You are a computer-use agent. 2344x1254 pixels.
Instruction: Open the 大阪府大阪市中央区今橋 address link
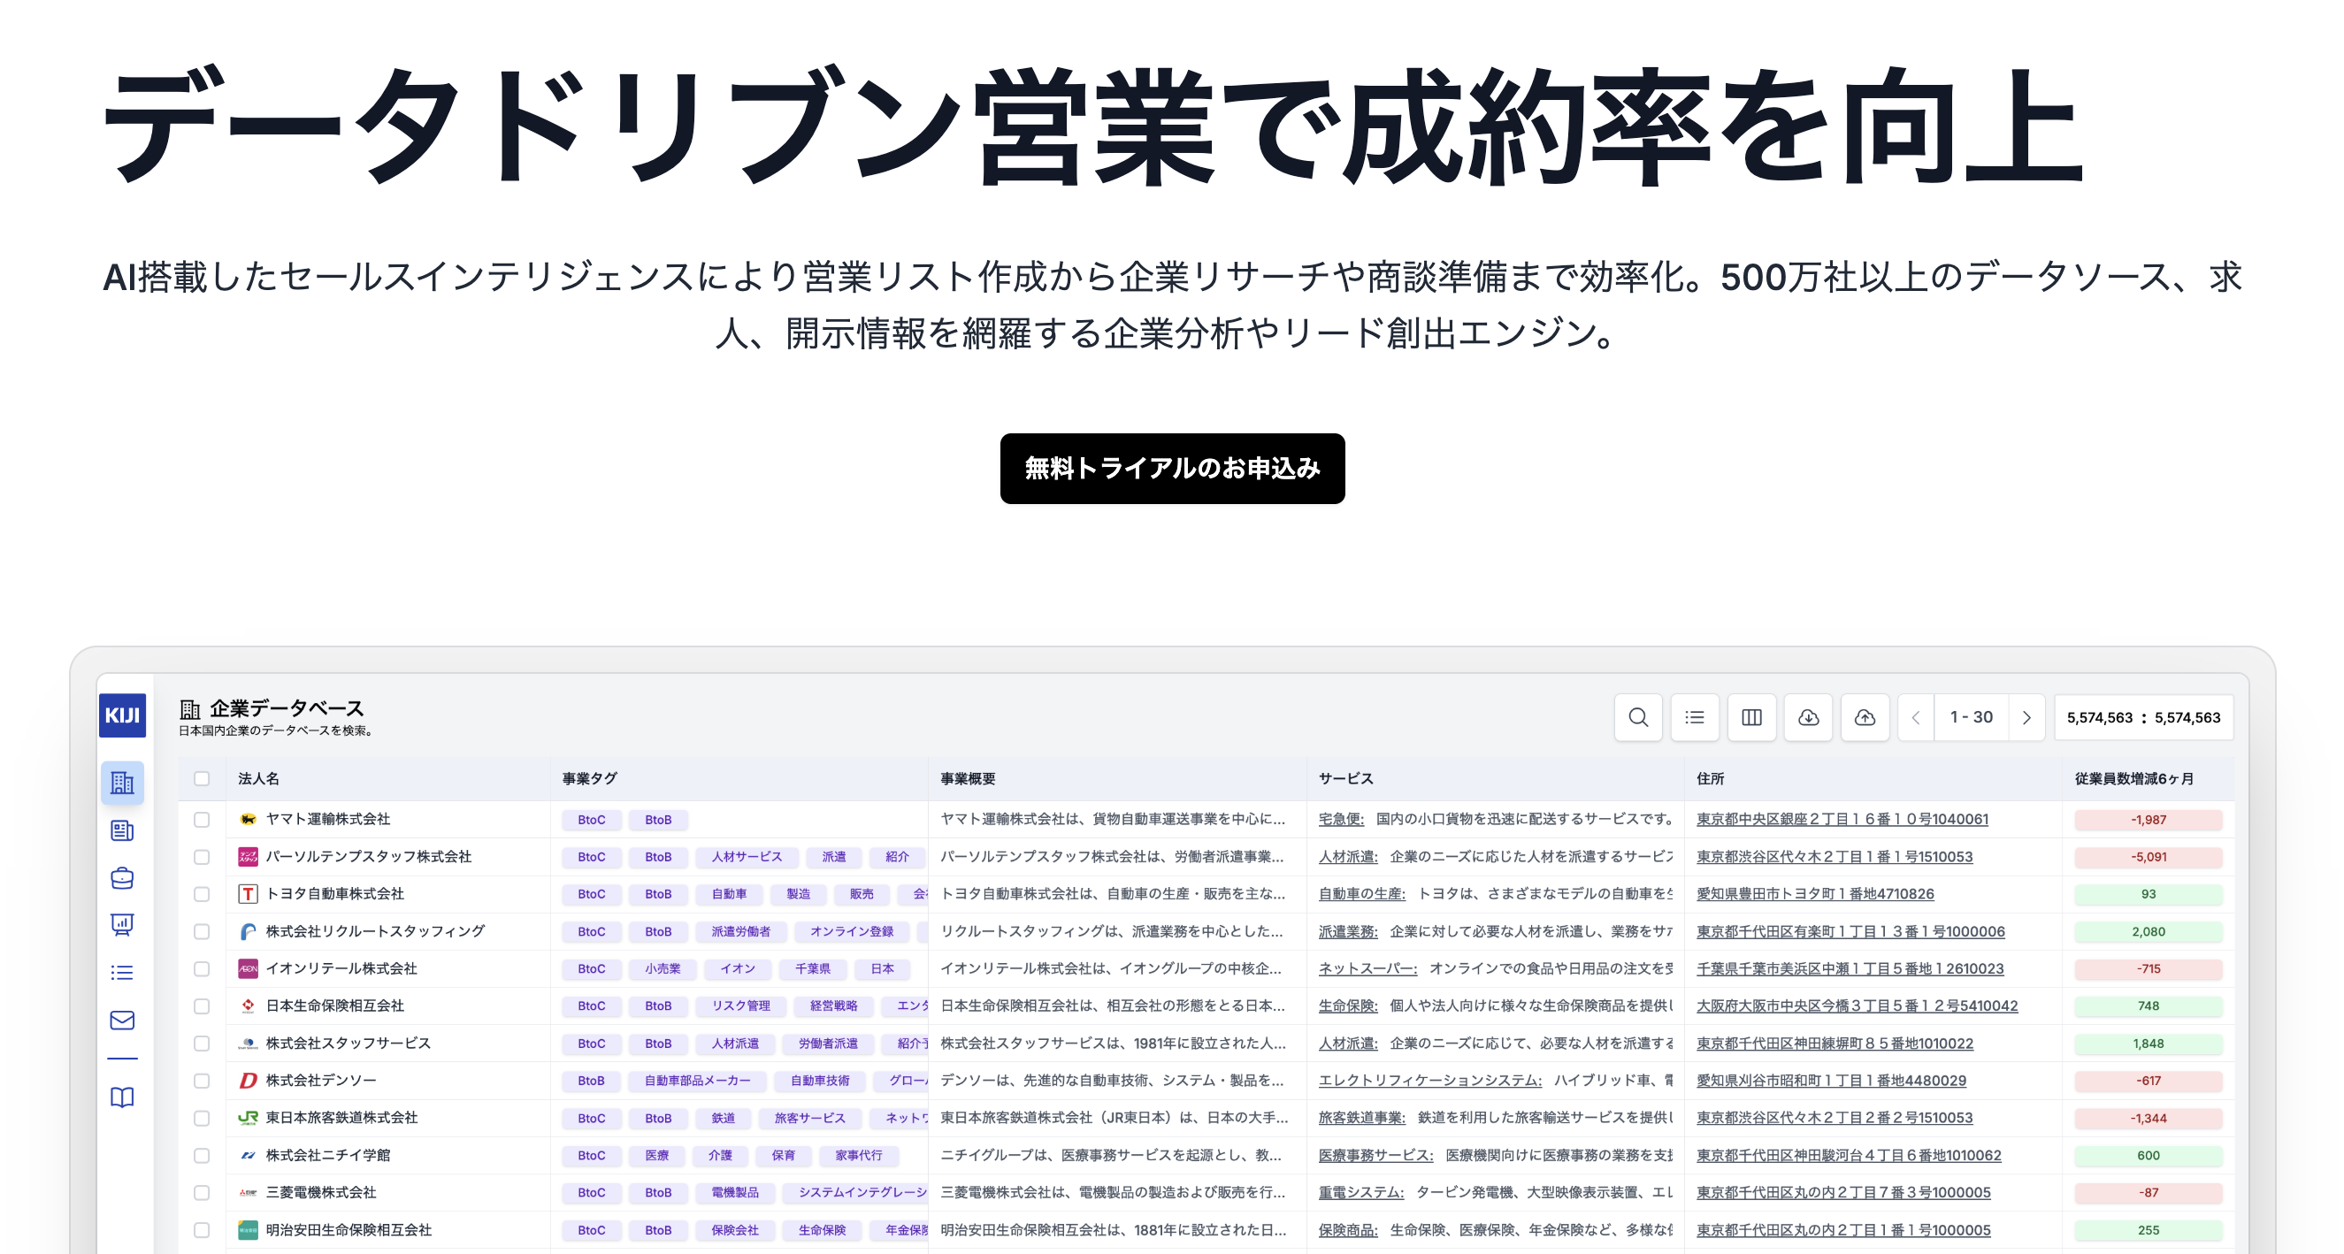tap(1858, 1005)
